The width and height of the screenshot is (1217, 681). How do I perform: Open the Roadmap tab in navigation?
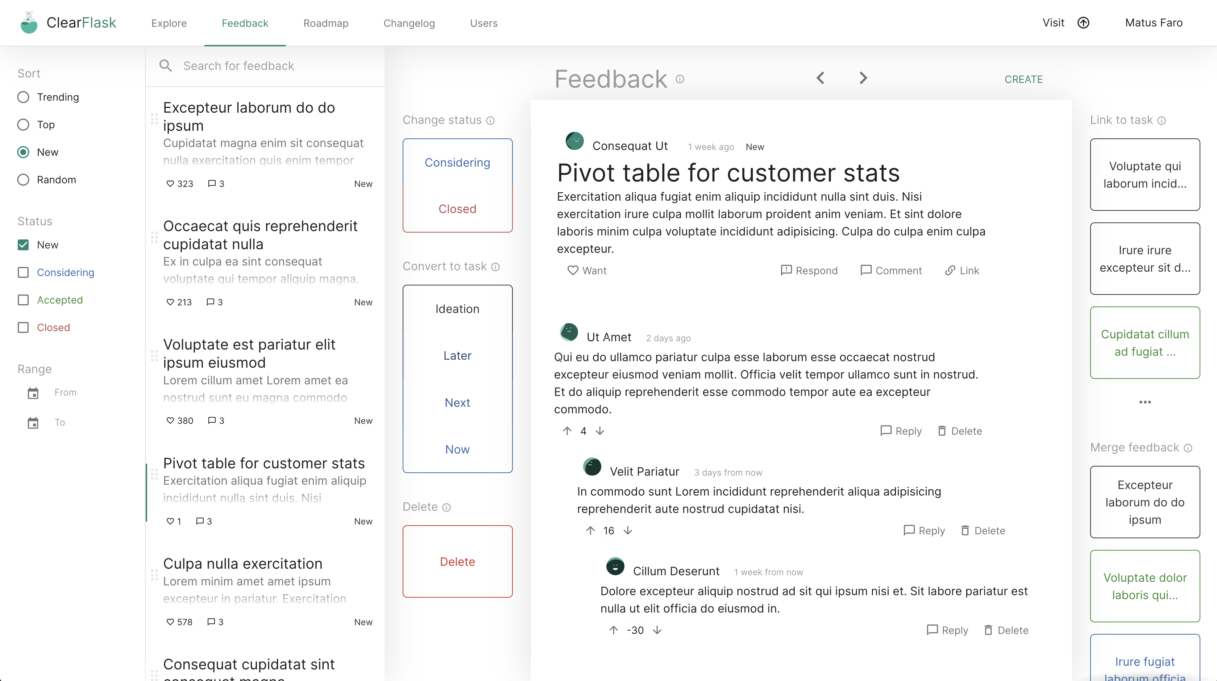click(325, 22)
